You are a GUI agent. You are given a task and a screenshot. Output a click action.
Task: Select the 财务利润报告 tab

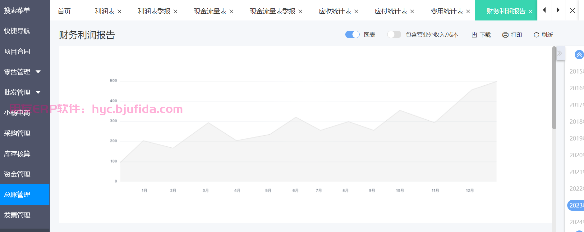coord(506,11)
